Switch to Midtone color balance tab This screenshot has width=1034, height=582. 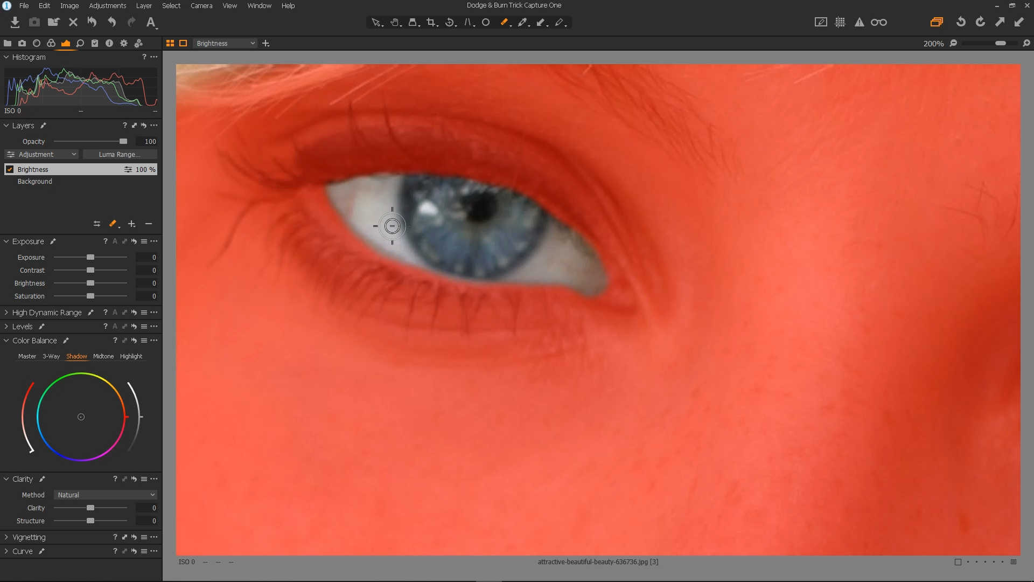coord(103,356)
